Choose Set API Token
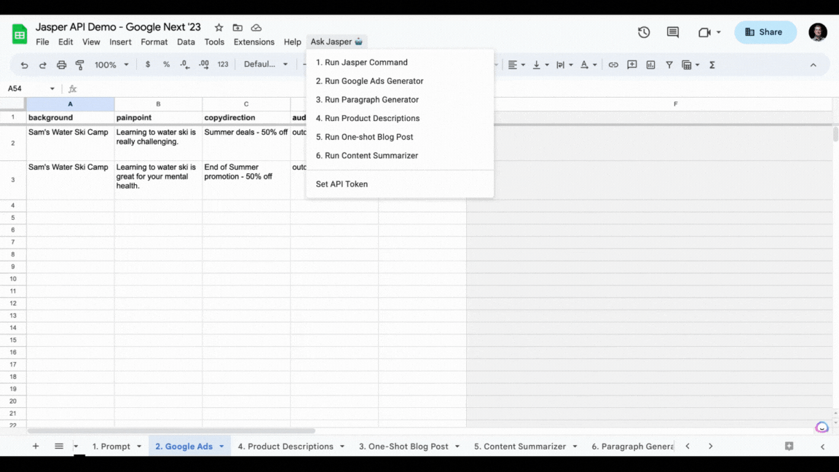This screenshot has width=839, height=472. (400, 184)
